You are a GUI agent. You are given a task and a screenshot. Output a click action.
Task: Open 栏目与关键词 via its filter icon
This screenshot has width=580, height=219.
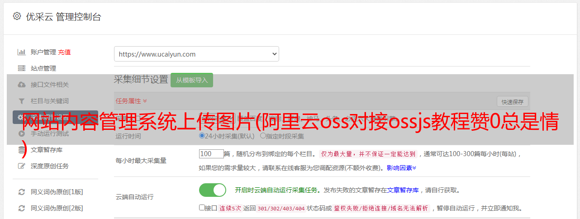point(21,101)
